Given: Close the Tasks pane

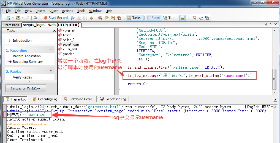Looking at the screenshot, I should pos(55,31).
